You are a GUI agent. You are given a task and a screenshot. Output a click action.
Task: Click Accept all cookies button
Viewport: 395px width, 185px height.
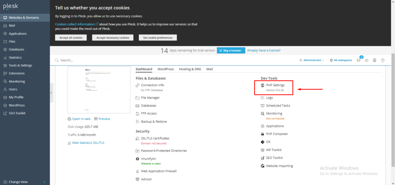[x=71, y=38]
